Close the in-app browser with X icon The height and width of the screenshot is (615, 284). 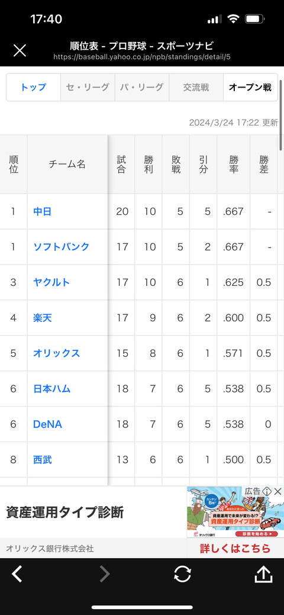[20, 50]
